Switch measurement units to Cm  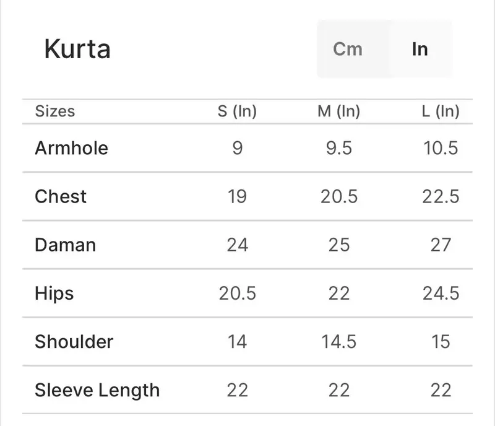coord(348,49)
